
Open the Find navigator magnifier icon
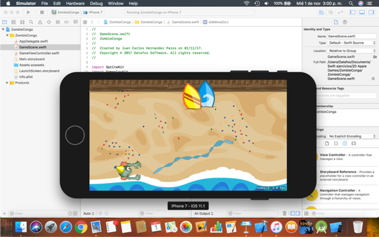tap(31, 22)
